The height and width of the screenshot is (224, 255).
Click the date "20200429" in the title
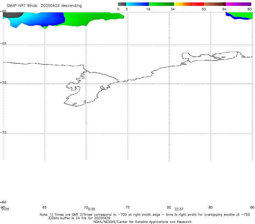[x=50, y=6]
